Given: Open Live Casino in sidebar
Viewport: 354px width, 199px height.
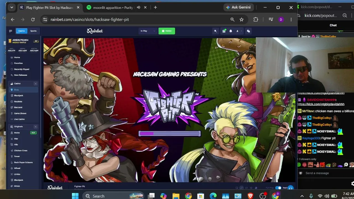Looking at the screenshot, I should click(x=19, y=119).
